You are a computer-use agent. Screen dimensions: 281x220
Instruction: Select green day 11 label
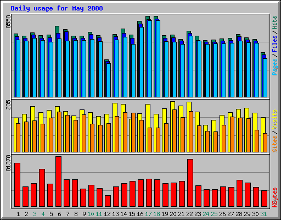pos(99,214)
